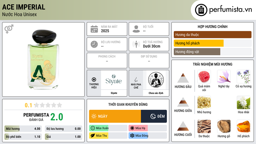Click the Thời gian khuyên dùng heading
Screen dimensions: 256x144
(x=128, y=104)
